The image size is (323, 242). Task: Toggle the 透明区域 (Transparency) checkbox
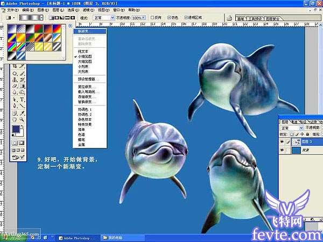(x=186, y=18)
